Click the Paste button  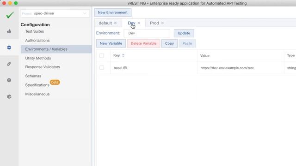(x=187, y=43)
